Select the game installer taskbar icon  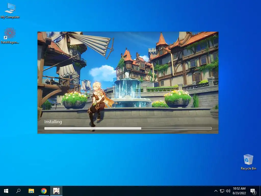(x=56, y=191)
